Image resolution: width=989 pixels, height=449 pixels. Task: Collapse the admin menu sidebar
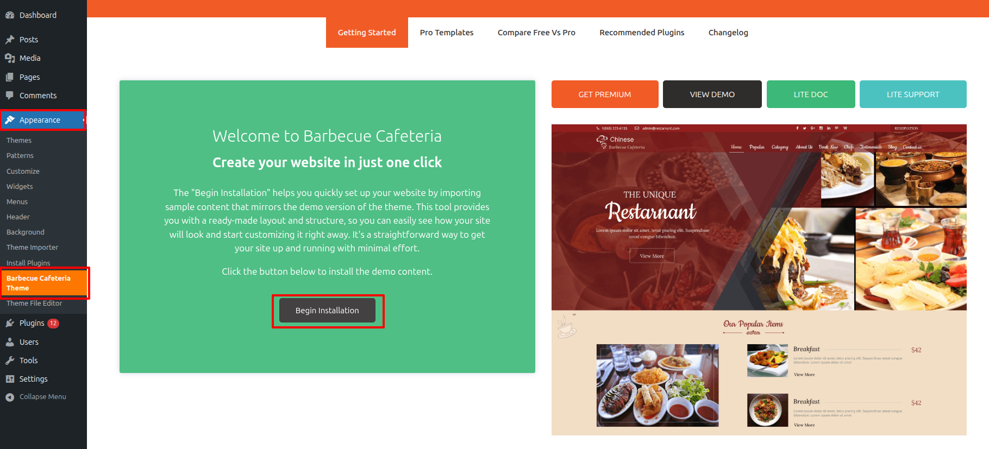(x=36, y=397)
